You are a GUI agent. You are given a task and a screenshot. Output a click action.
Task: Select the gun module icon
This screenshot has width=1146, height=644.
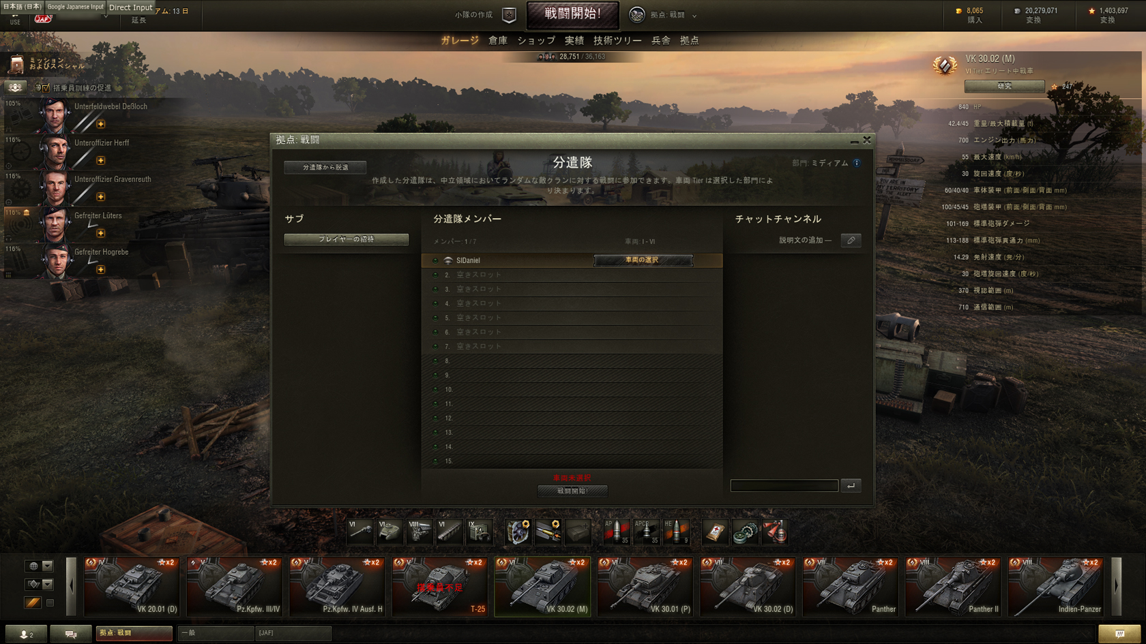click(360, 532)
